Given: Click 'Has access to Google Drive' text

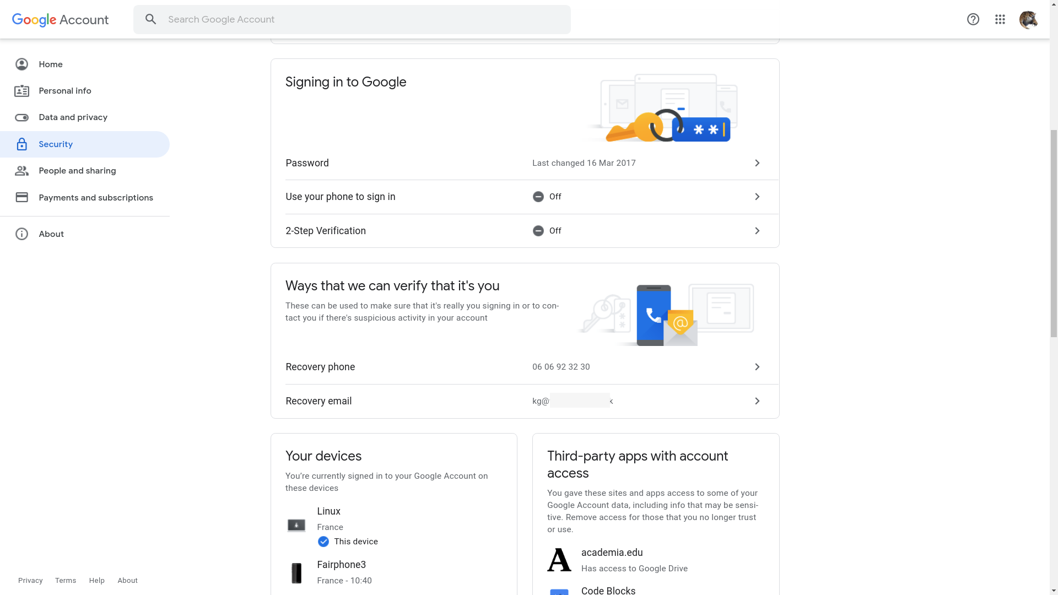Looking at the screenshot, I should (634, 569).
